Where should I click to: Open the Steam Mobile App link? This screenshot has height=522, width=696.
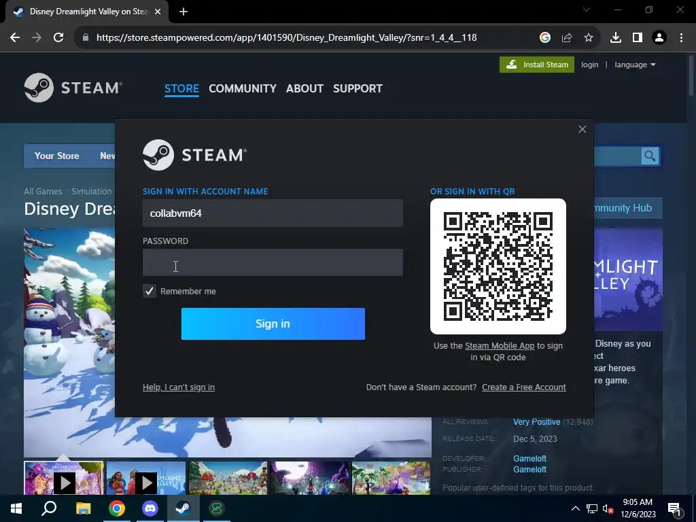click(500, 346)
